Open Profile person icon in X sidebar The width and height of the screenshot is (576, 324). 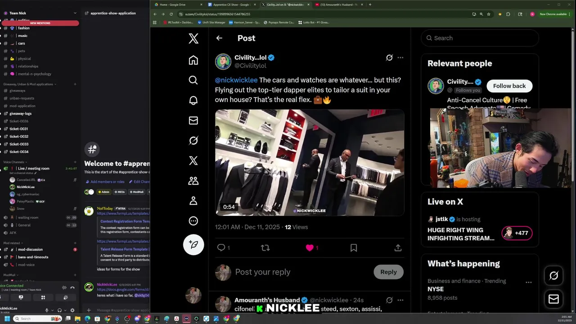[x=193, y=201]
